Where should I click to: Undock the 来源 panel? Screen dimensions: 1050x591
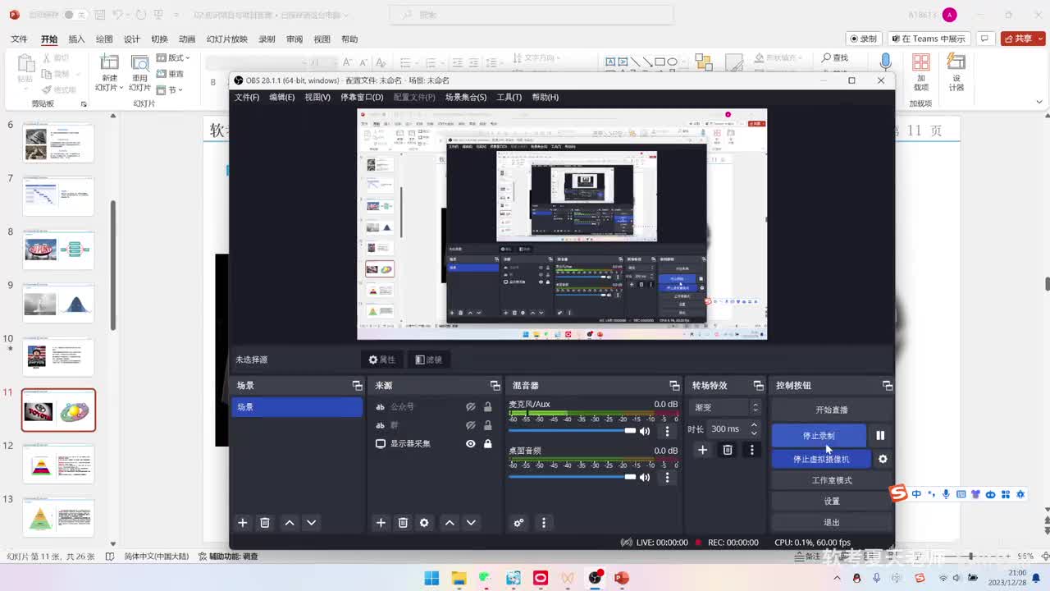[x=495, y=385]
